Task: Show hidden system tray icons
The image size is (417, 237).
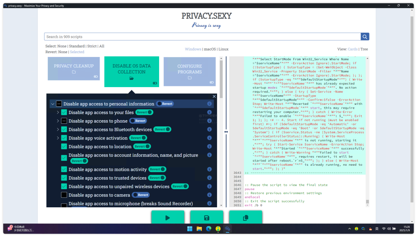Action: pos(349,229)
